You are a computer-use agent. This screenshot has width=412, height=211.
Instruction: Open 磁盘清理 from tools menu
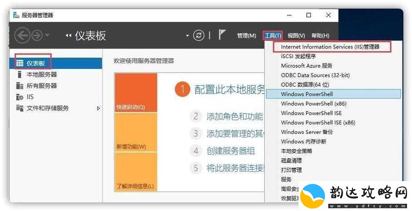(x=291, y=161)
